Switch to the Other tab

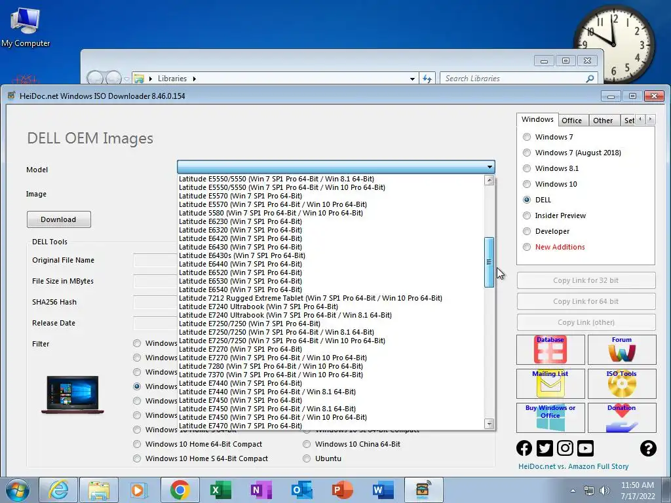click(603, 121)
